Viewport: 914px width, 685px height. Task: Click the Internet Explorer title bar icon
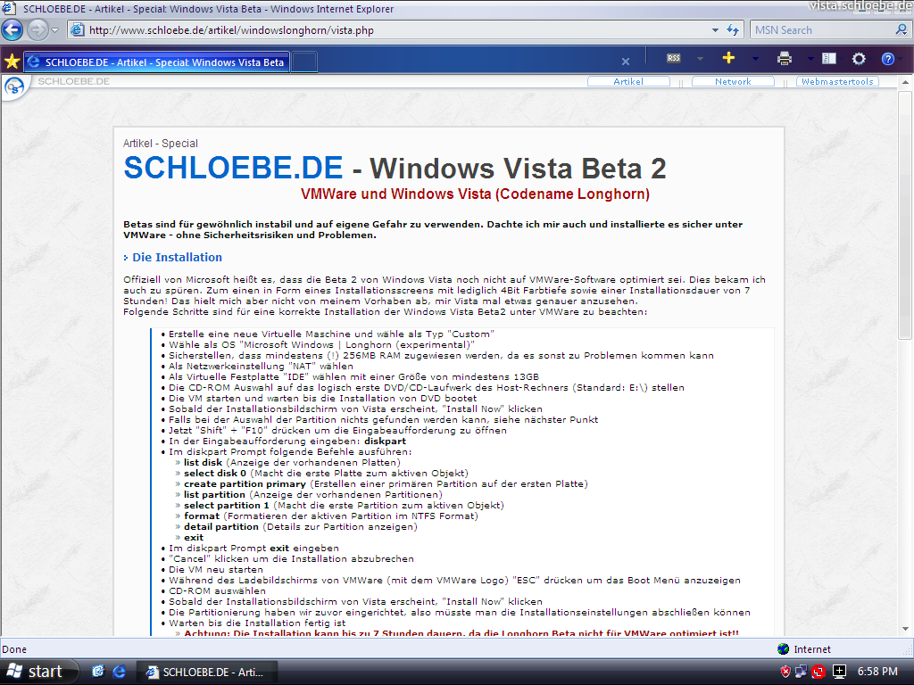[x=8, y=8]
